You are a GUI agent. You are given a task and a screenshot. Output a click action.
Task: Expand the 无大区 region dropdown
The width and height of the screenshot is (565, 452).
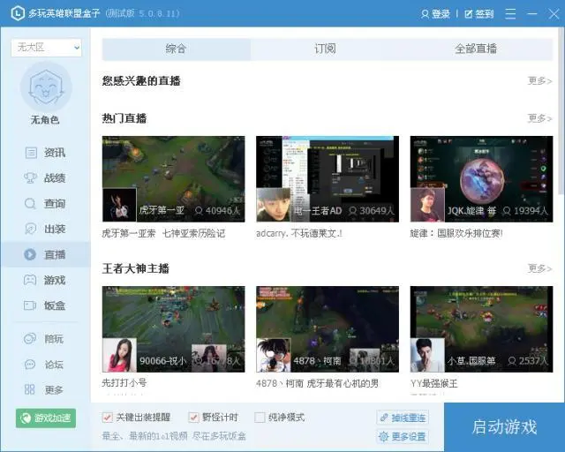[47, 47]
